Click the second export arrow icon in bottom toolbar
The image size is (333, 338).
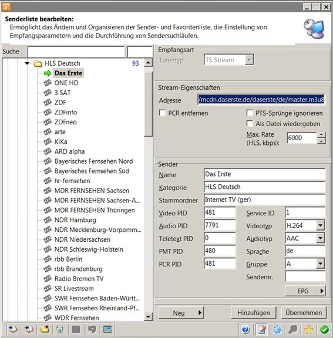[29, 329]
